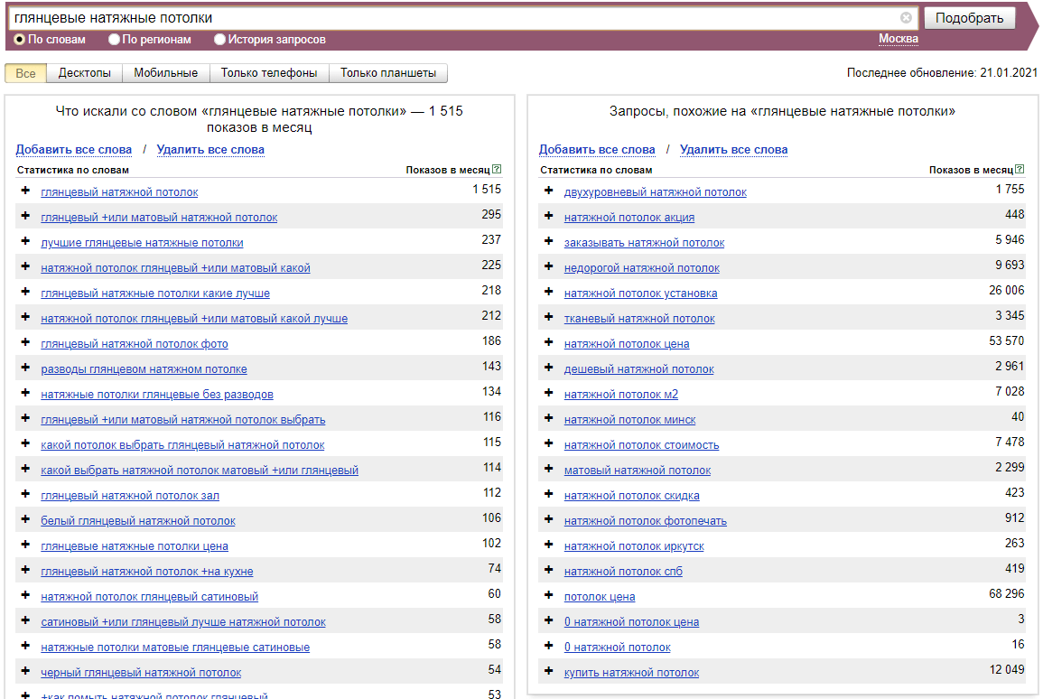Open 'натяжной потолок глянцевый +или матовый какой' link
Screen dimensions: 1043x699
click(175, 268)
